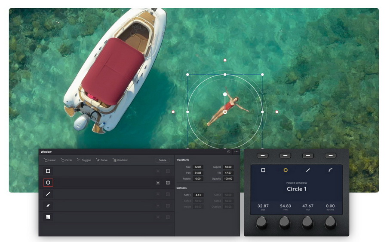The width and height of the screenshot is (387, 242).
Task: Select the Curve pen shape icon
Action: point(48,206)
